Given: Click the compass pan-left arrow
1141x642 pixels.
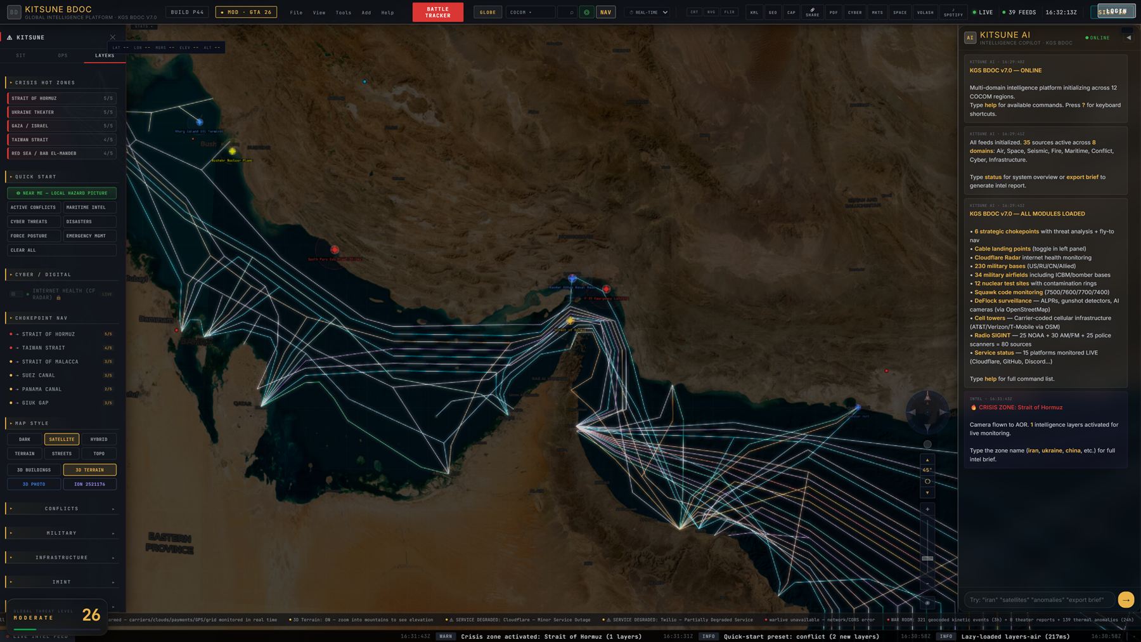Looking at the screenshot, I should tap(912, 412).
